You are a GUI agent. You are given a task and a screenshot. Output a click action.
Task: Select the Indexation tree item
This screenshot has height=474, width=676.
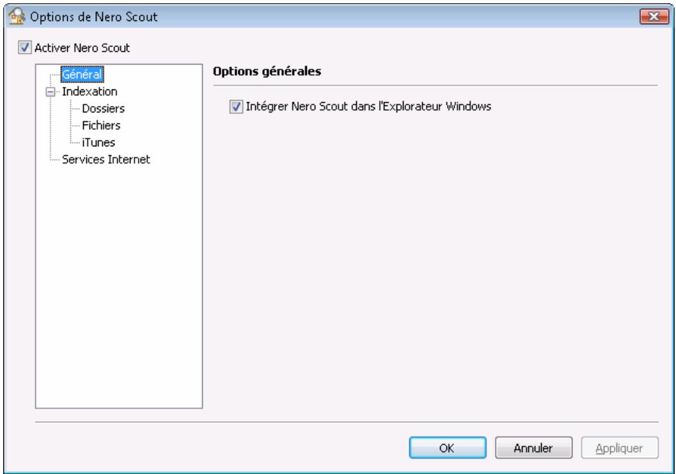tap(90, 91)
